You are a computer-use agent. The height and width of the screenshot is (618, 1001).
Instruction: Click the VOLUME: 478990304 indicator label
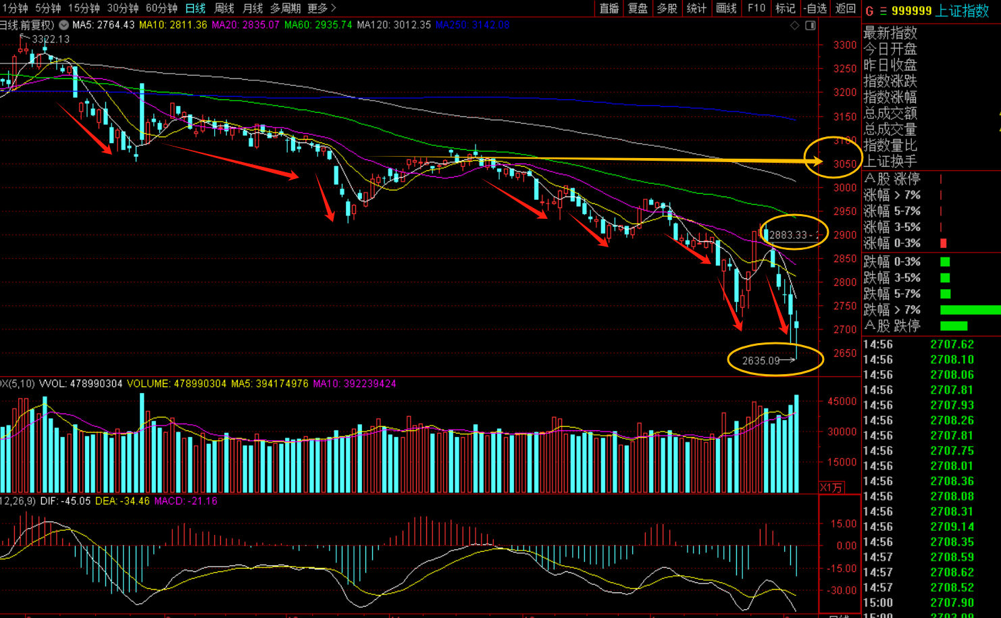(x=177, y=384)
